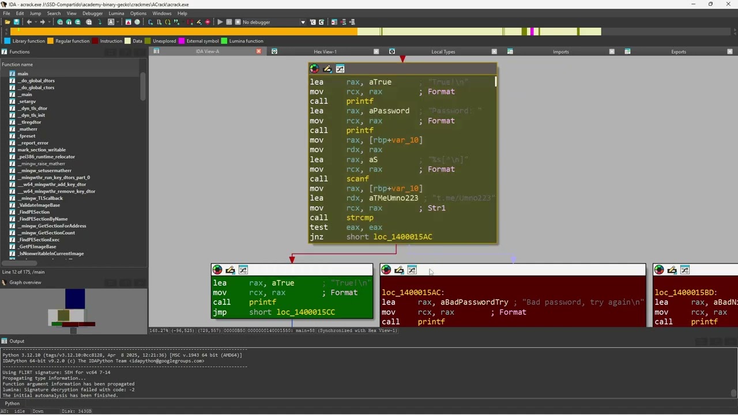Open the Search menu
The image size is (738, 415).
pyautogui.click(x=54, y=13)
